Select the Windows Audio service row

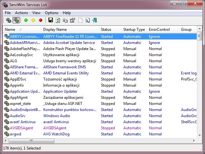click(x=100, y=116)
